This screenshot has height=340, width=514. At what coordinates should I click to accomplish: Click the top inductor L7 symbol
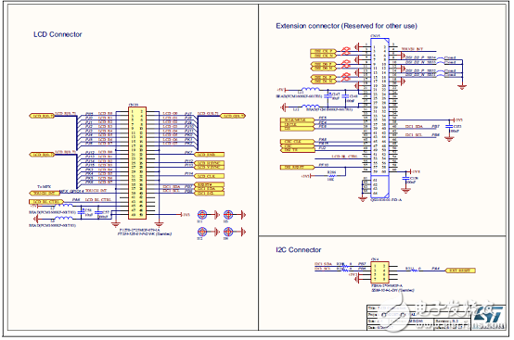click(64, 206)
